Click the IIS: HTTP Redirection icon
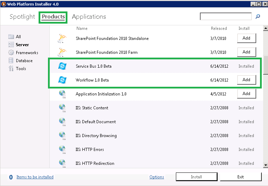The width and height of the screenshot is (268, 186). (x=62, y=163)
